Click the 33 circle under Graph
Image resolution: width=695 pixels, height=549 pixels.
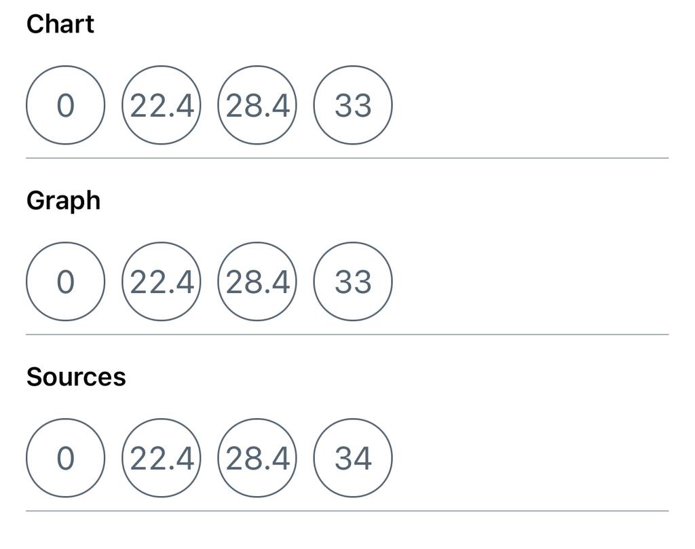[x=353, y=282]
